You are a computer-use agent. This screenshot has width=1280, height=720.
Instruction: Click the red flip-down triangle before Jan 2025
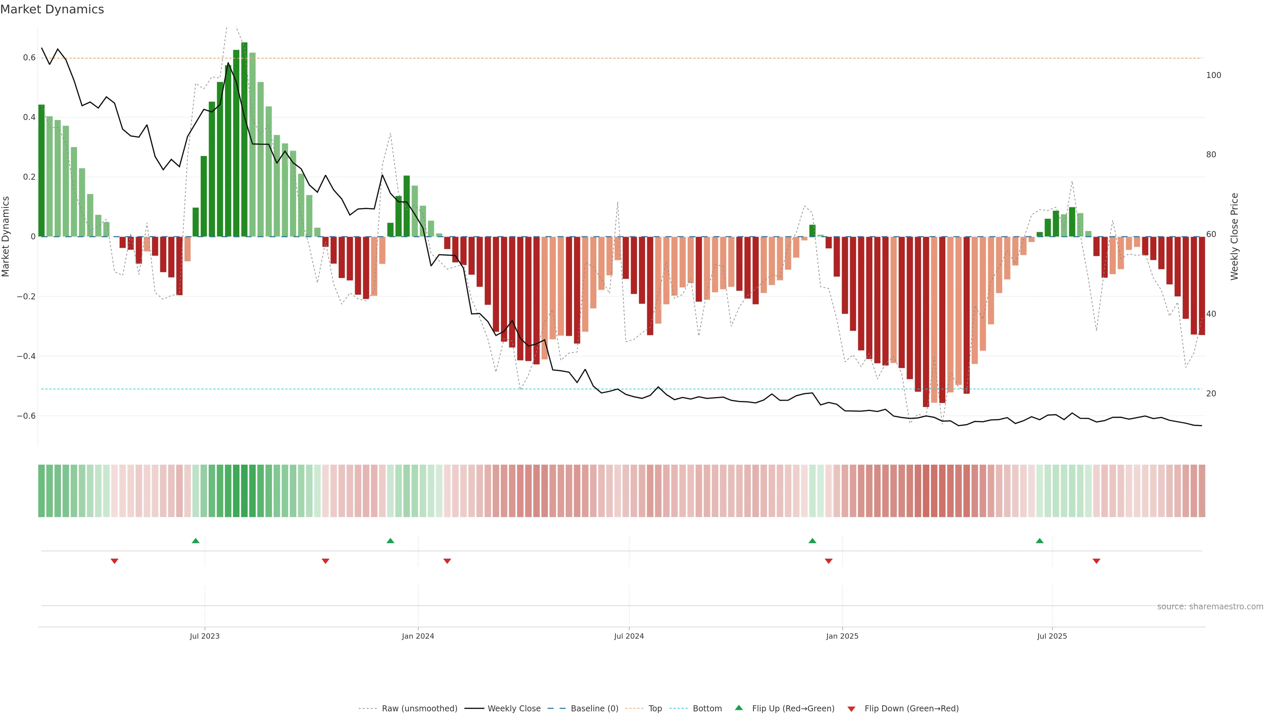828,561
